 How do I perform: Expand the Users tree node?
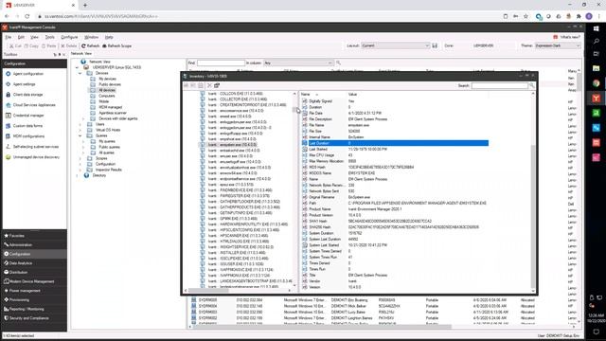pos(80,124)
